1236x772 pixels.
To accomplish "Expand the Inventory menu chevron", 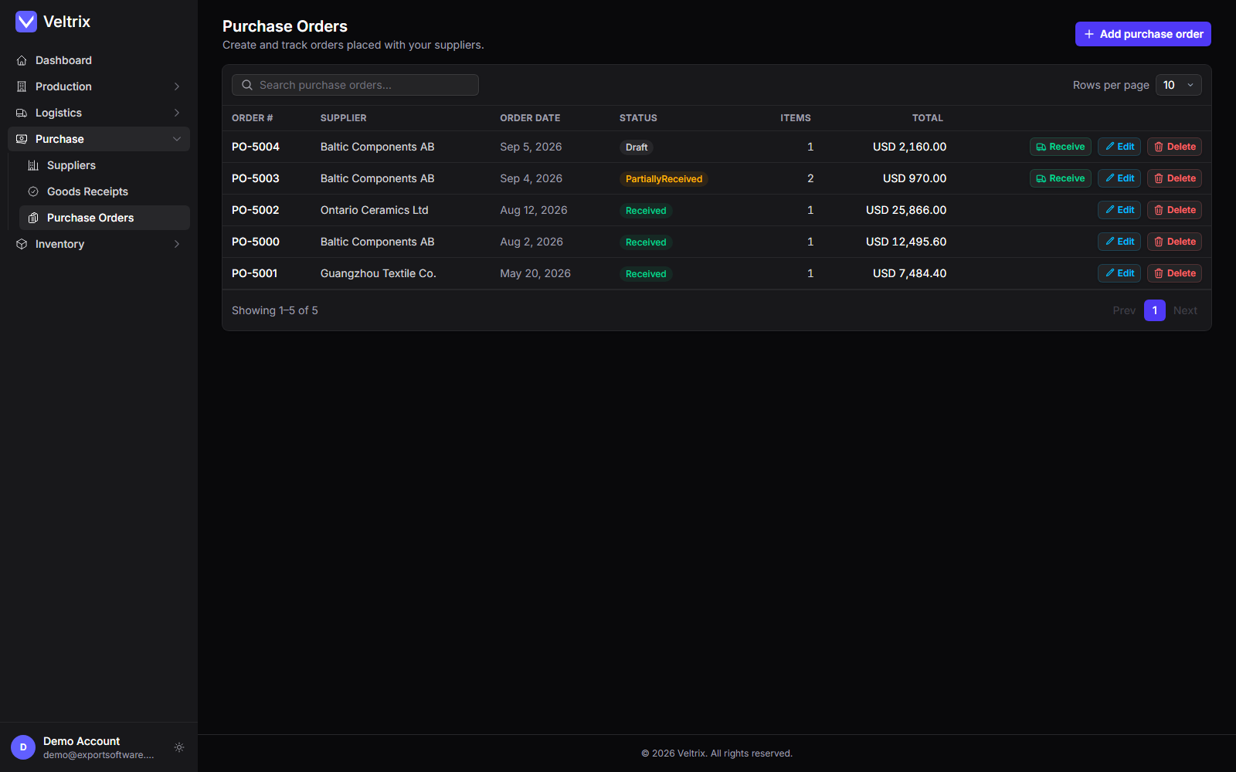I will [177, 244].
